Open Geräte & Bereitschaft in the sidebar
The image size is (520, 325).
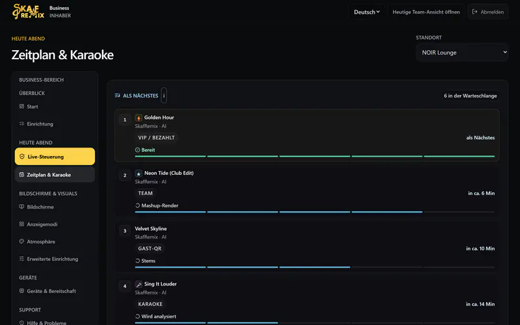click(x=55, y=291)
